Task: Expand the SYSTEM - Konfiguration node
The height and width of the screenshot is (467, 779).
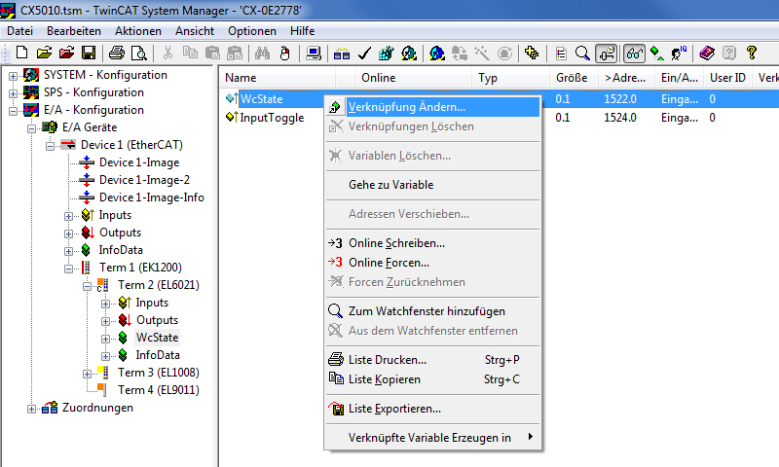Action: (13, 76)
